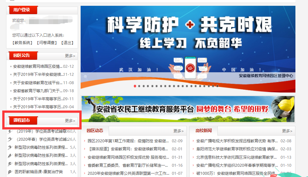Click the icon beside （2020年春）学位英语考试辅导
This screenshot has height=177, width=308.
(10, 139)
